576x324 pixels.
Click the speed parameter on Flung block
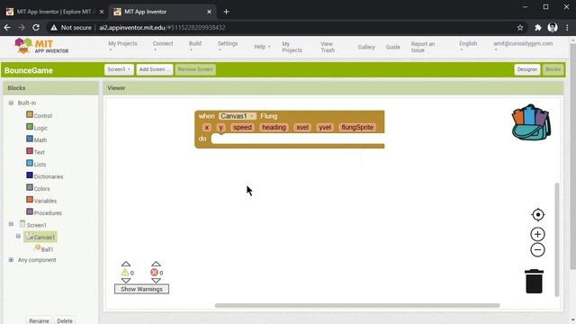click(x=242, y=127)
